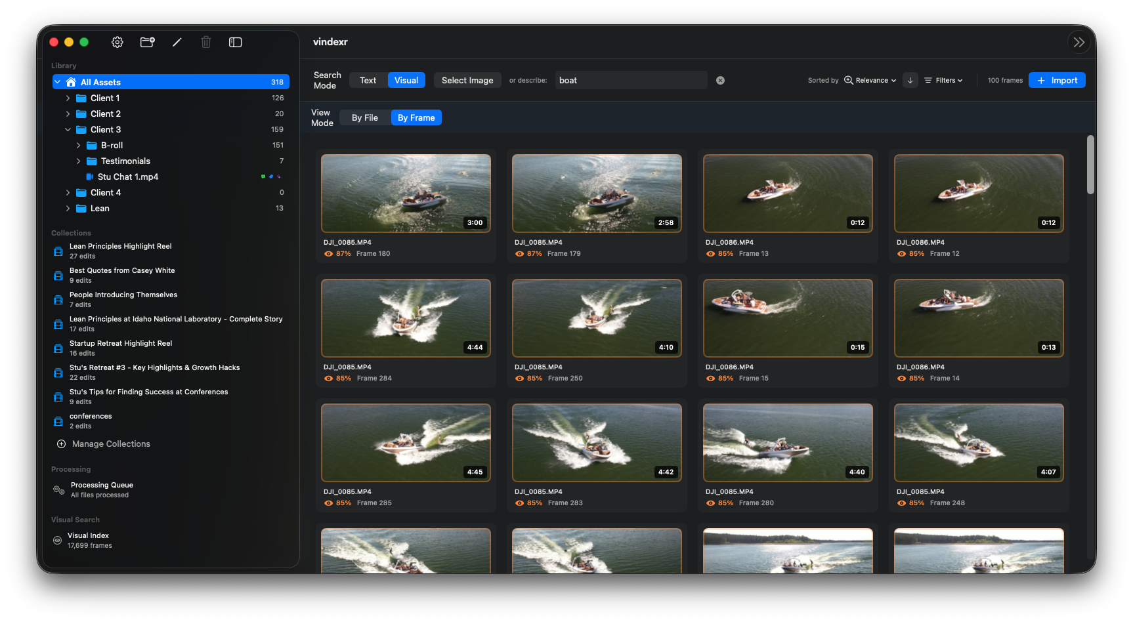The width and height of the screenshot is (1133, 622).
Task: Open the Filters dropdown
Action: coord(943,80)
